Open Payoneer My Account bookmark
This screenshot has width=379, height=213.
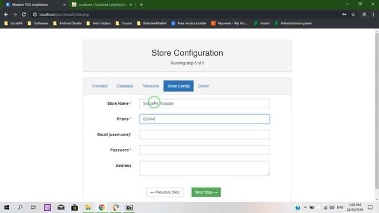pos(229,23)
